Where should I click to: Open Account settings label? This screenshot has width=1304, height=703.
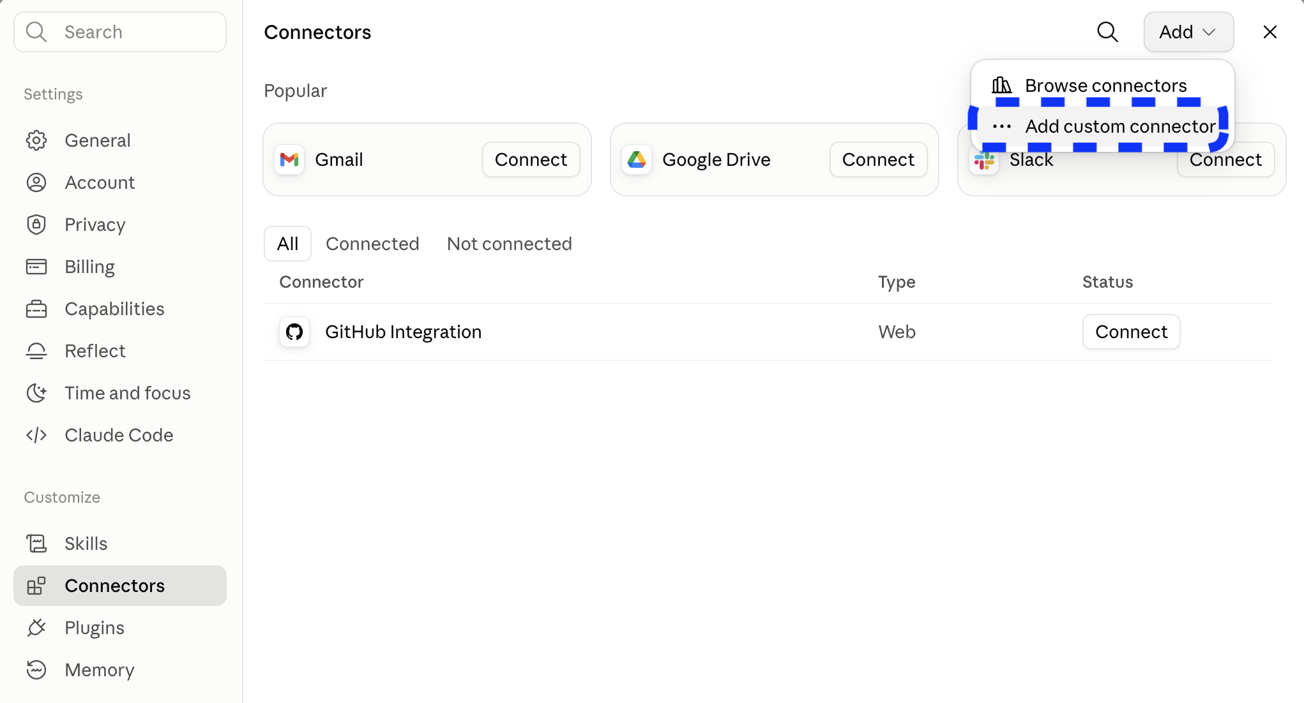[x=100, y=182]
